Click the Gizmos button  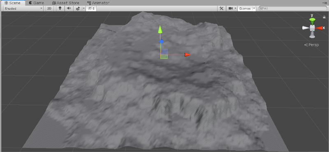(x=245, y=8)
